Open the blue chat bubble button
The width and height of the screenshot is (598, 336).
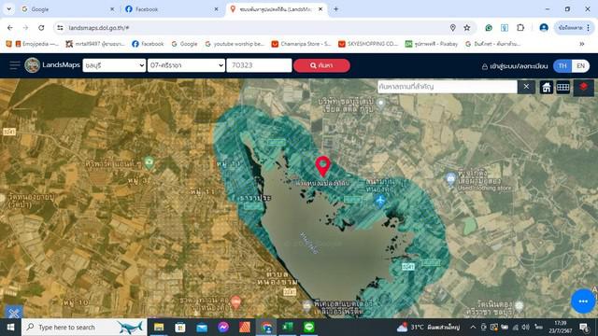click(583, 301)
